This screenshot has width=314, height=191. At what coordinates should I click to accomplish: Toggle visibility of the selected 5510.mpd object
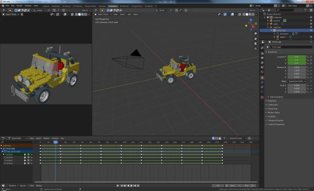[311, 30]
